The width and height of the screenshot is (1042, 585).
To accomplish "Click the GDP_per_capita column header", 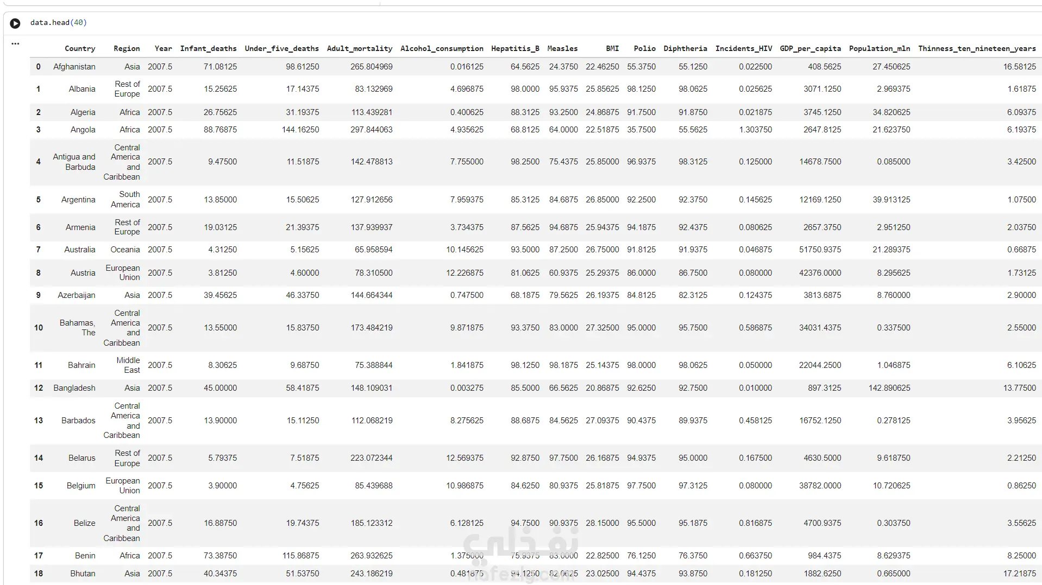I will pos(810,48).
